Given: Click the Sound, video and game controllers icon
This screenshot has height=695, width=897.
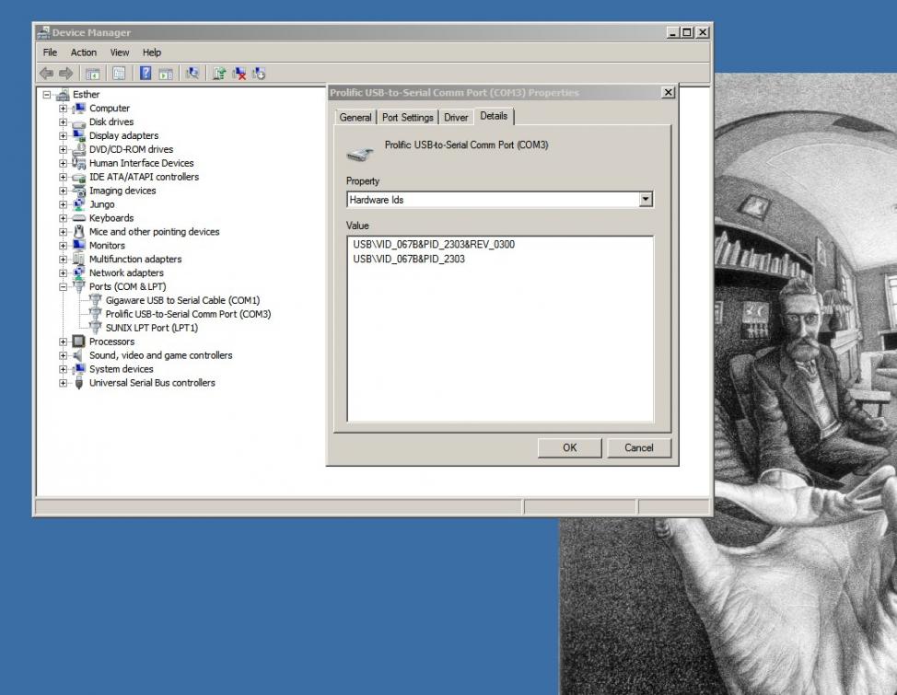Looking at the screenshot, I should point(79,355).
